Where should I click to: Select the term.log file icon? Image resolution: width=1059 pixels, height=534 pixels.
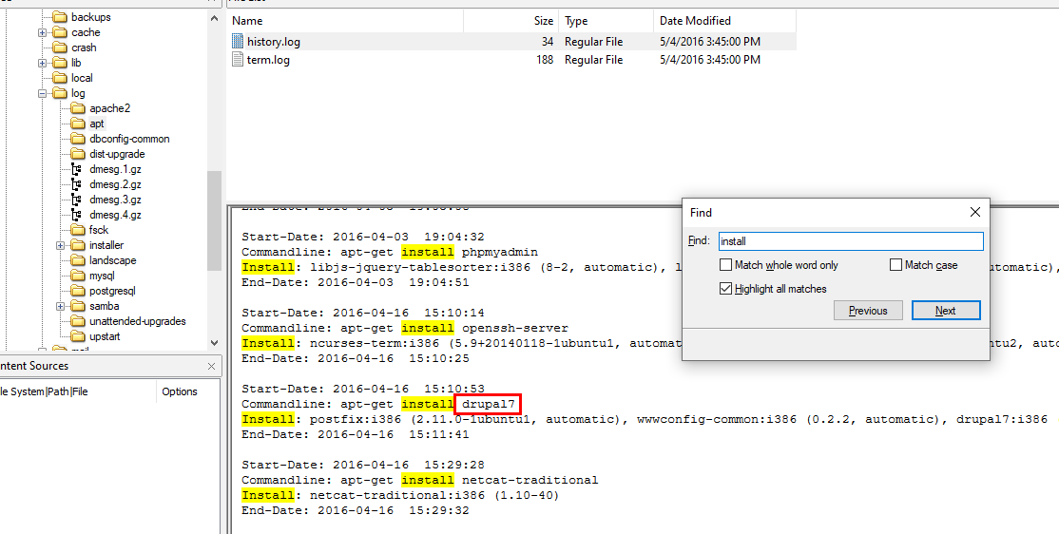[x=237, y=60]
